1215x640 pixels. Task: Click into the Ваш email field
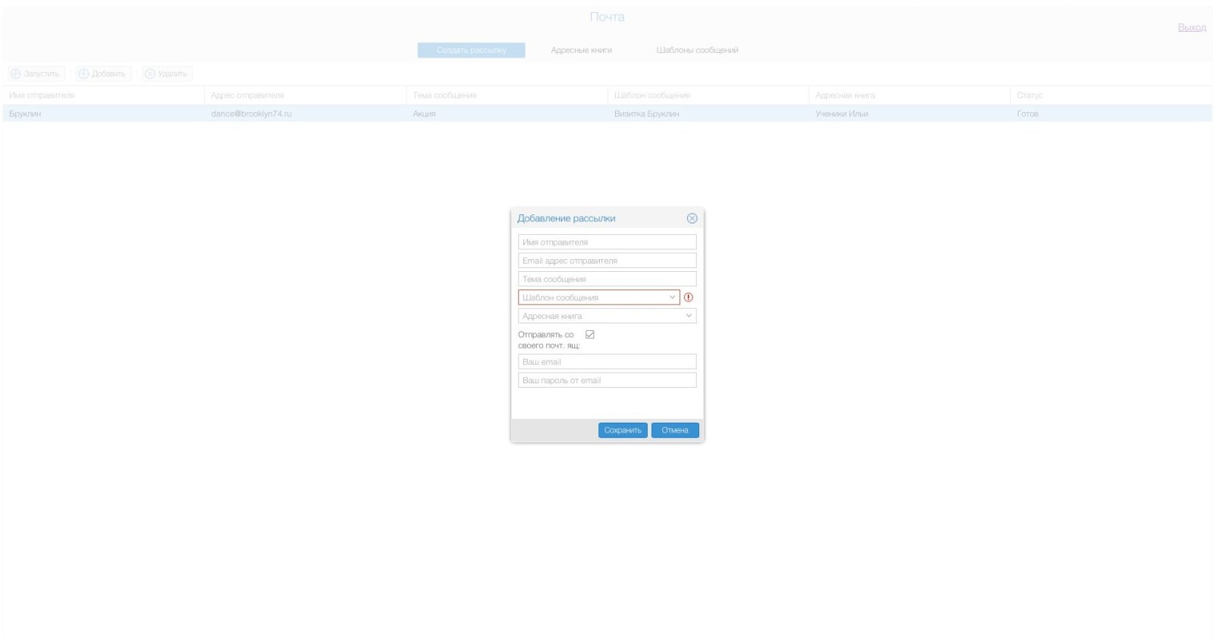607,362
